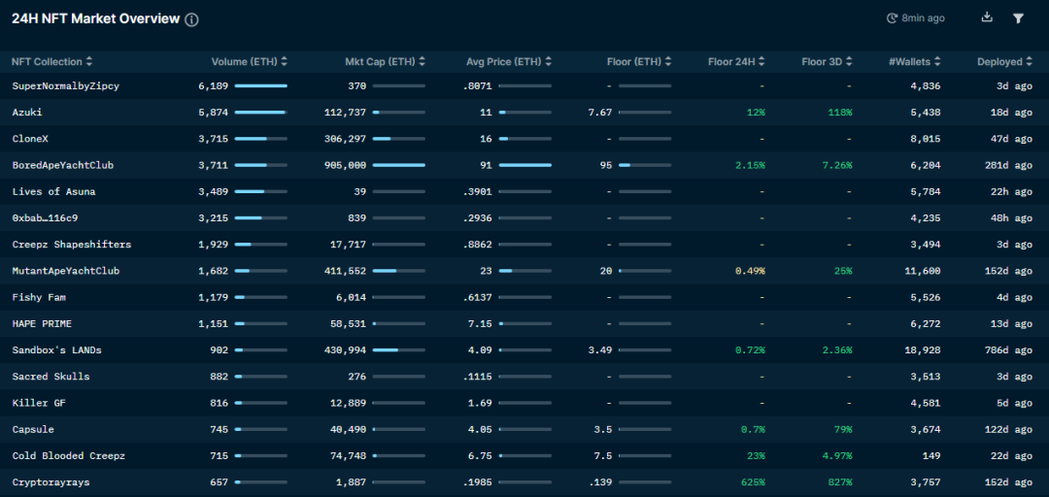The height and width of the screenshot is (497, 1049).
Task: Open the Azuki collection
Action: (x=27, y=113)
